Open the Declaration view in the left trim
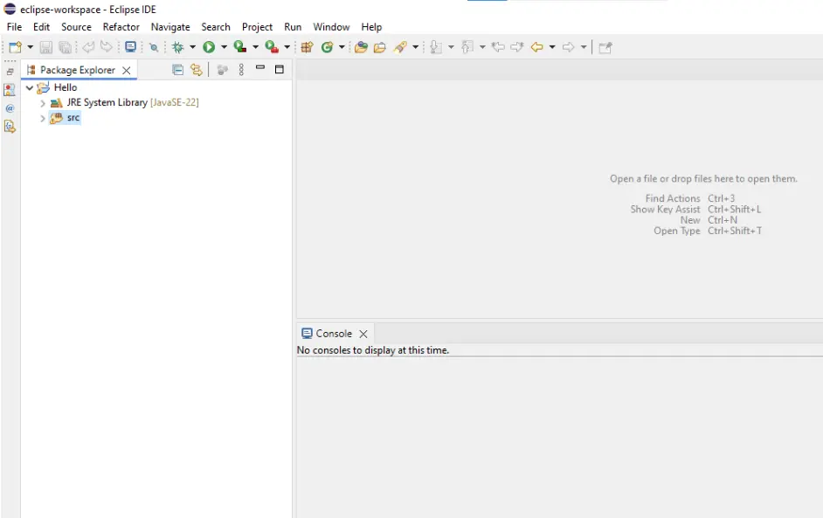Viewport: 823px width, 518px height. click(10, 127)
